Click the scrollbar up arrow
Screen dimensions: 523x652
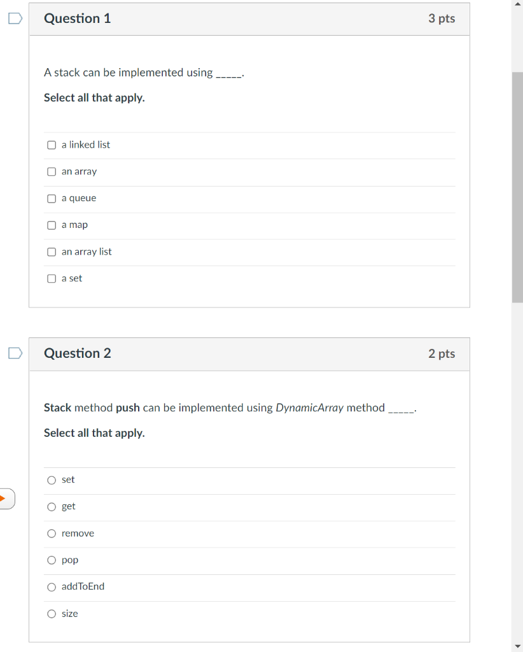(517, 4)
